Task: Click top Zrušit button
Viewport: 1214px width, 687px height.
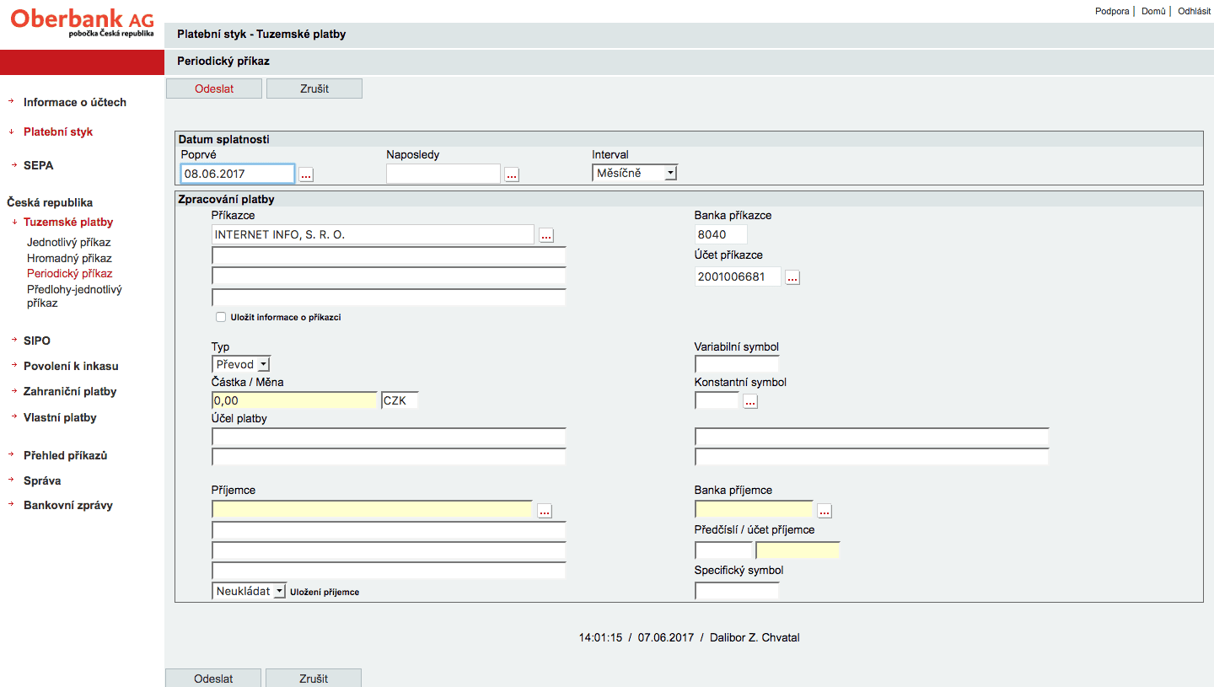Action: [314, 89]
